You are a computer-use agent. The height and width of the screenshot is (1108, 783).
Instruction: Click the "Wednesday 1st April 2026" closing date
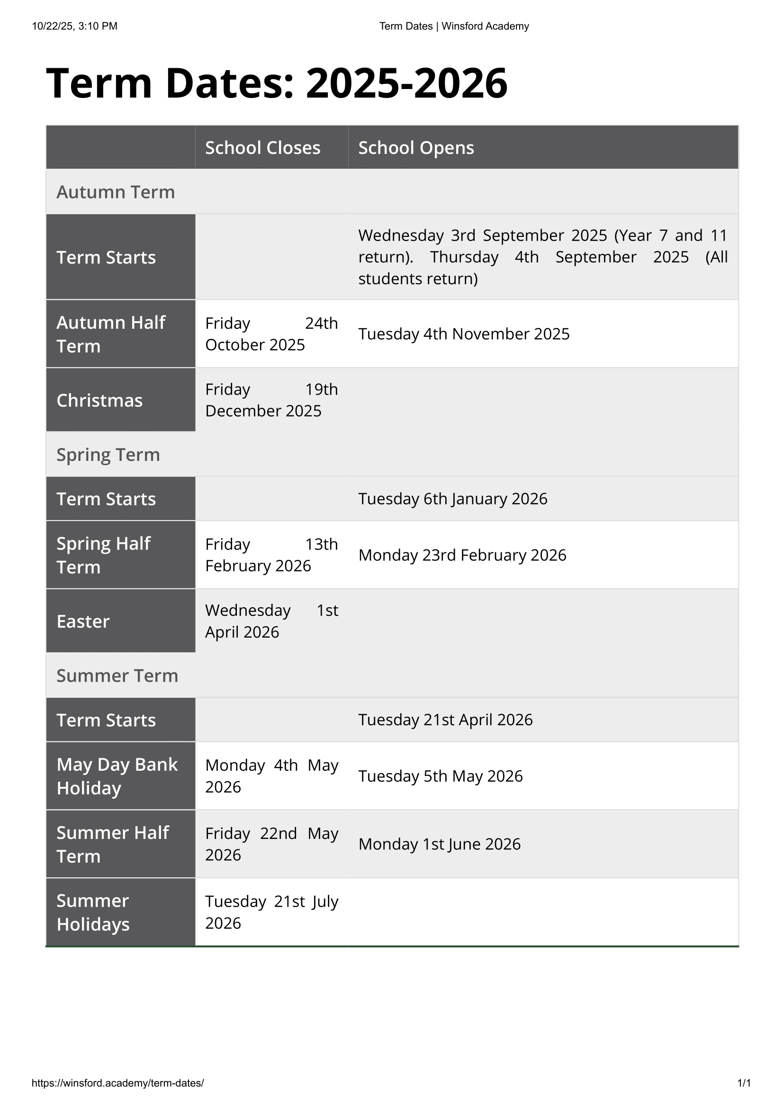(271, 621)
